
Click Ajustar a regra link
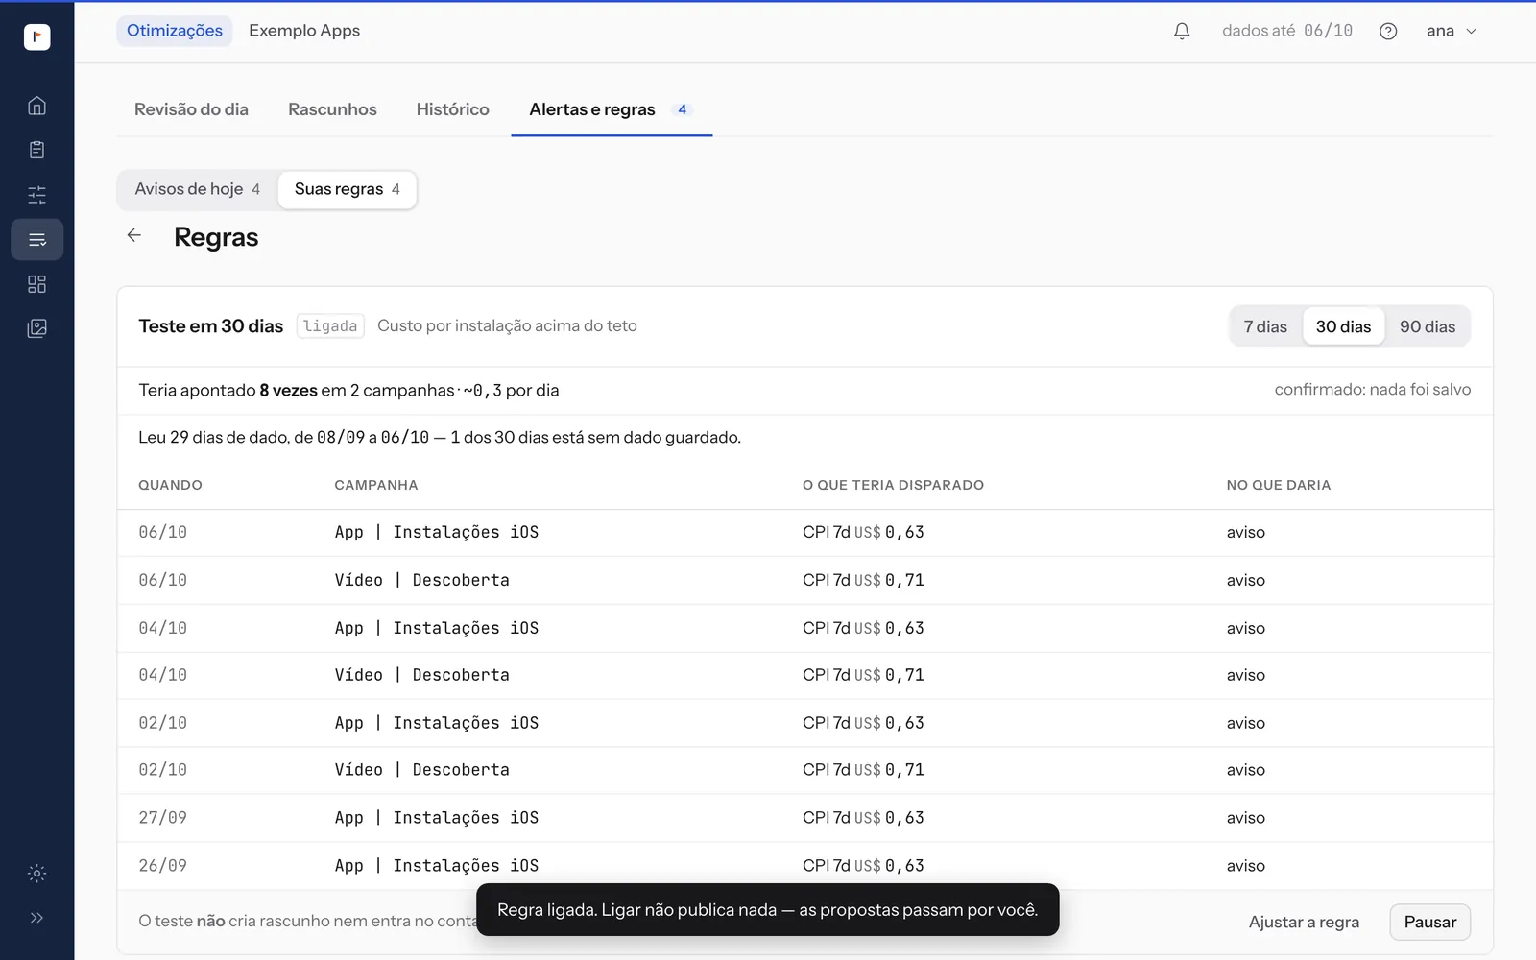pyautogui.click(x=1304, y=922)
